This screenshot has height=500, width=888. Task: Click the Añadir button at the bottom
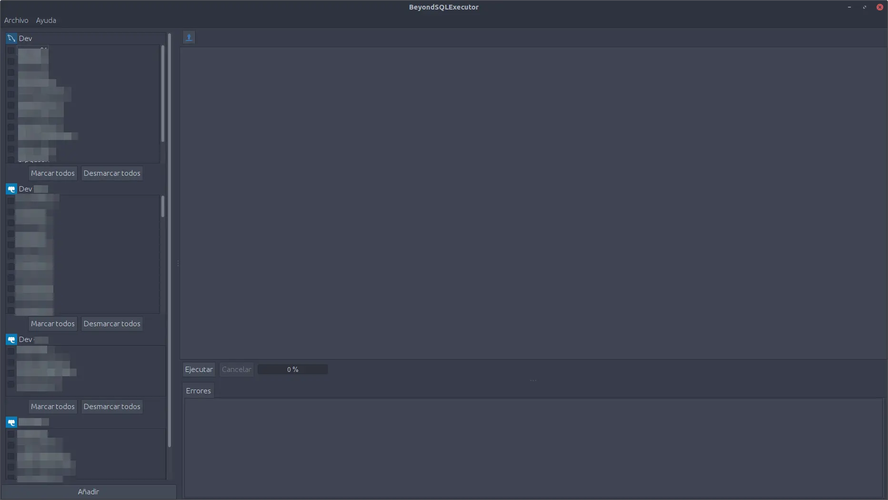click(89, 492)
